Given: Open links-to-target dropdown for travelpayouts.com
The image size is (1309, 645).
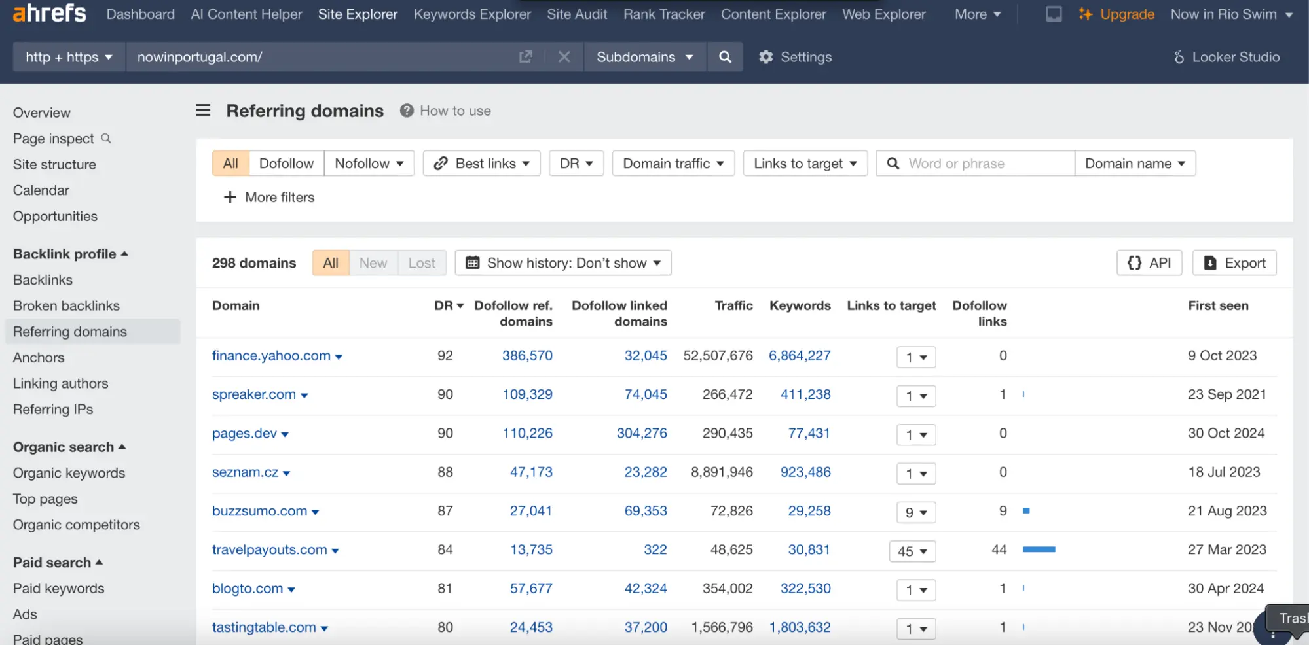Looking at the screenshot, I should click(x=912, y=551).
